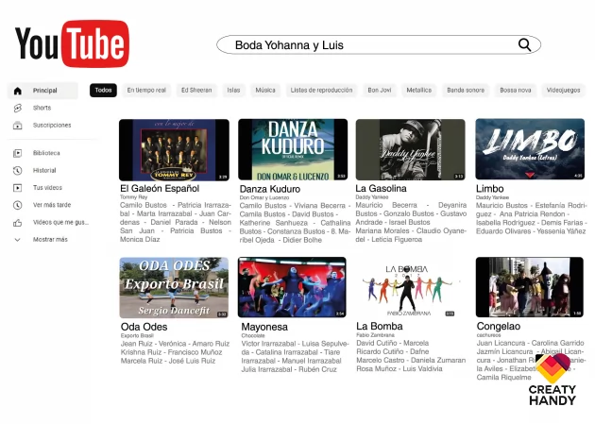Viewport: 595px width, 424px height.
Task: Click the Suscripciones icon
Action: (17, 126)
